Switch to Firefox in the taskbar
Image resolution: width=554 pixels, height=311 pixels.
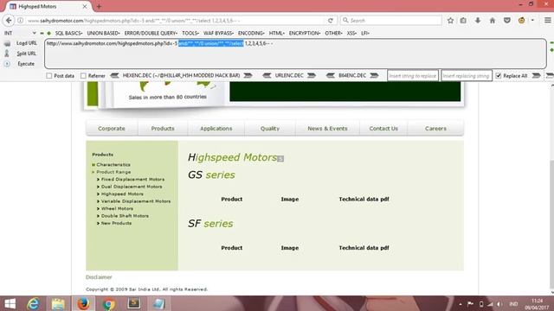point(83,303)
